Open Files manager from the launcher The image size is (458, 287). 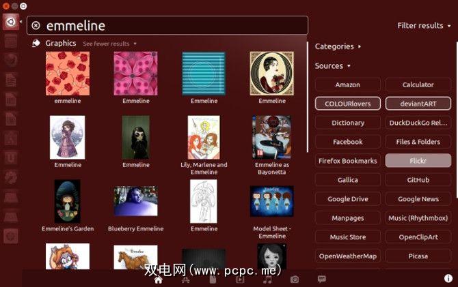click(x=11, y=41)
